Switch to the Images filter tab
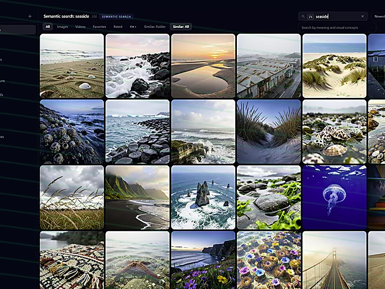The height and width of the screenshot is (289, 385). pyautogui.click(x=63, y=27)
